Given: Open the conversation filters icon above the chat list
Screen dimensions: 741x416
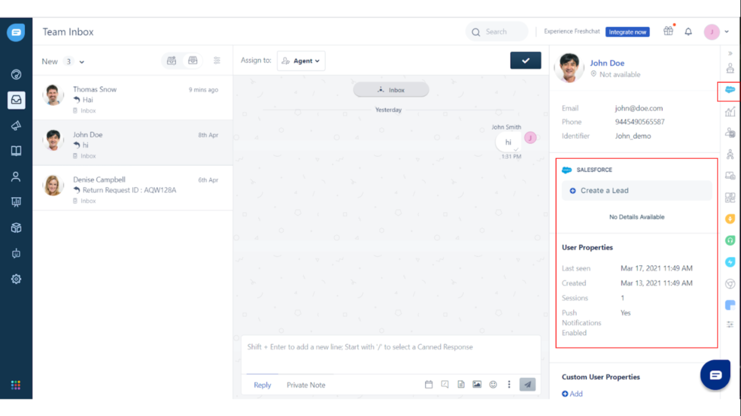Looking at the screenshot, I should (217, 61).
